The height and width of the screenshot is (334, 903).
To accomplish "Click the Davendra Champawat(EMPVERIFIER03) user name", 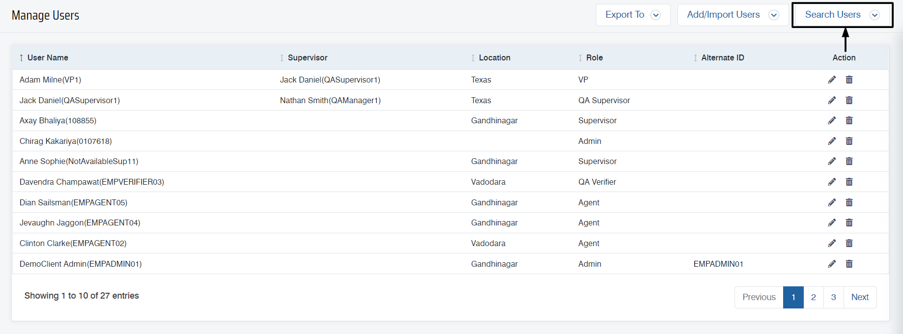I will click(x=92, y=182).
